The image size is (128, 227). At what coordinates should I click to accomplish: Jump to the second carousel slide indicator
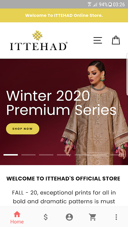[28, 155]
